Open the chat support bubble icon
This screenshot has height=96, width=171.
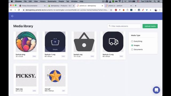tap(156, 90)
